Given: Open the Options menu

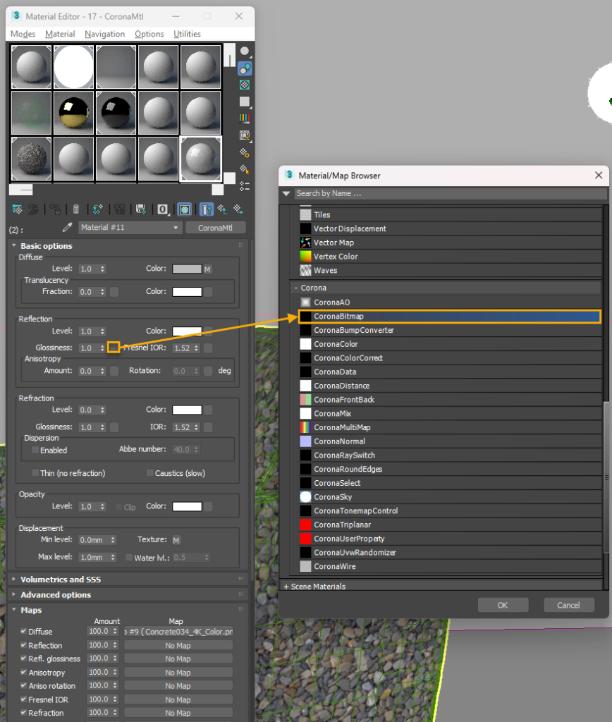Looking at the screenshot, I should coord(149,34).
